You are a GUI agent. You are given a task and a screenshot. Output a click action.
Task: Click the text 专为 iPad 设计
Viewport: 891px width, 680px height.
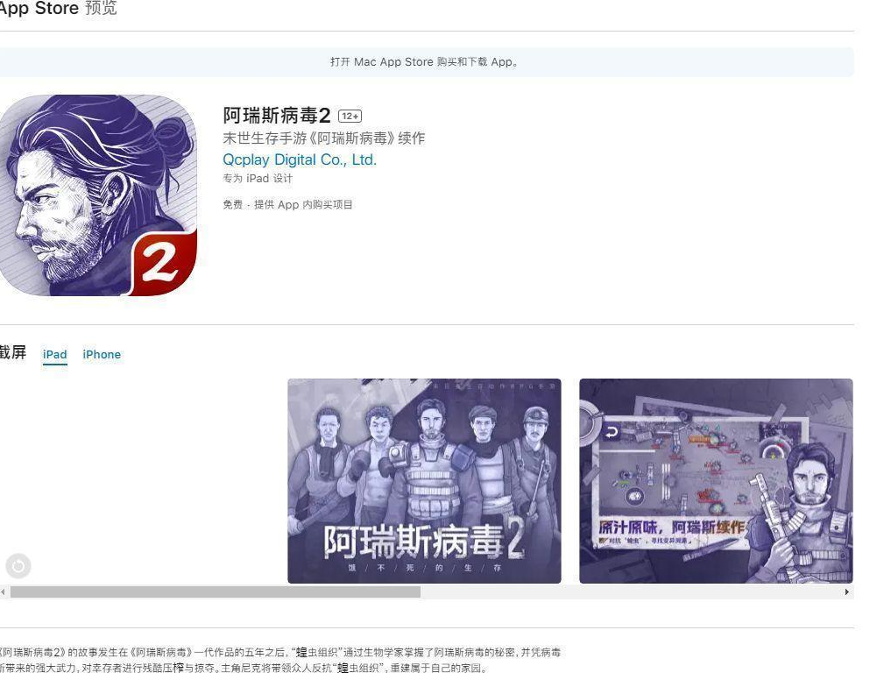(258, 179)
